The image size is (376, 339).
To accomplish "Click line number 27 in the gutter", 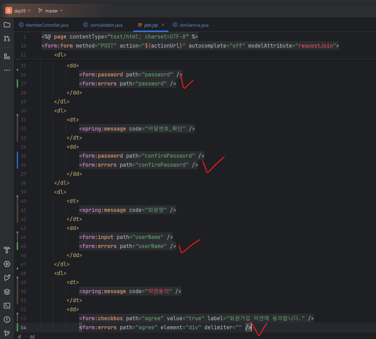I will [x=23, y=84].
